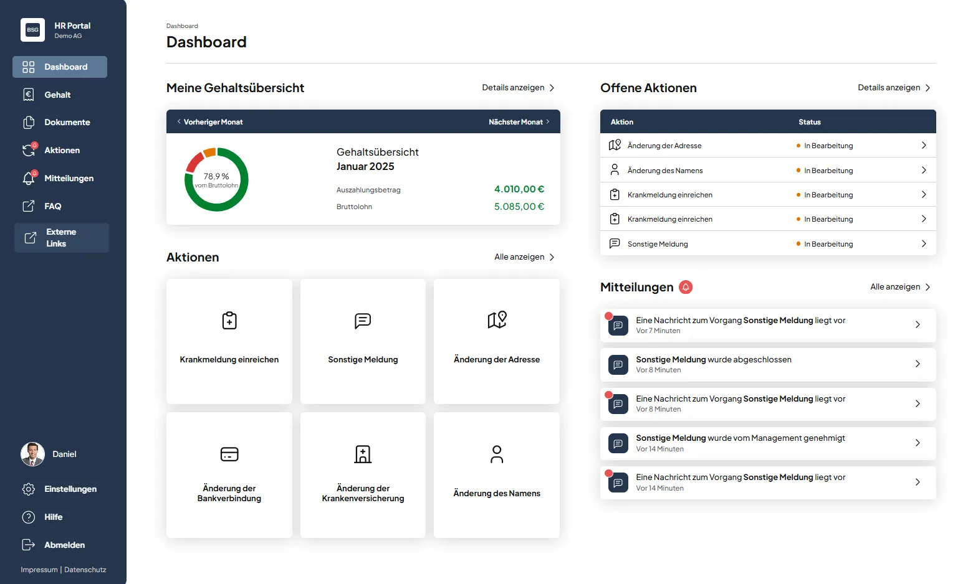Screen dimensions: 973x584
Task: Click the Abmelden logout icon
Action: tap(29, 545)
